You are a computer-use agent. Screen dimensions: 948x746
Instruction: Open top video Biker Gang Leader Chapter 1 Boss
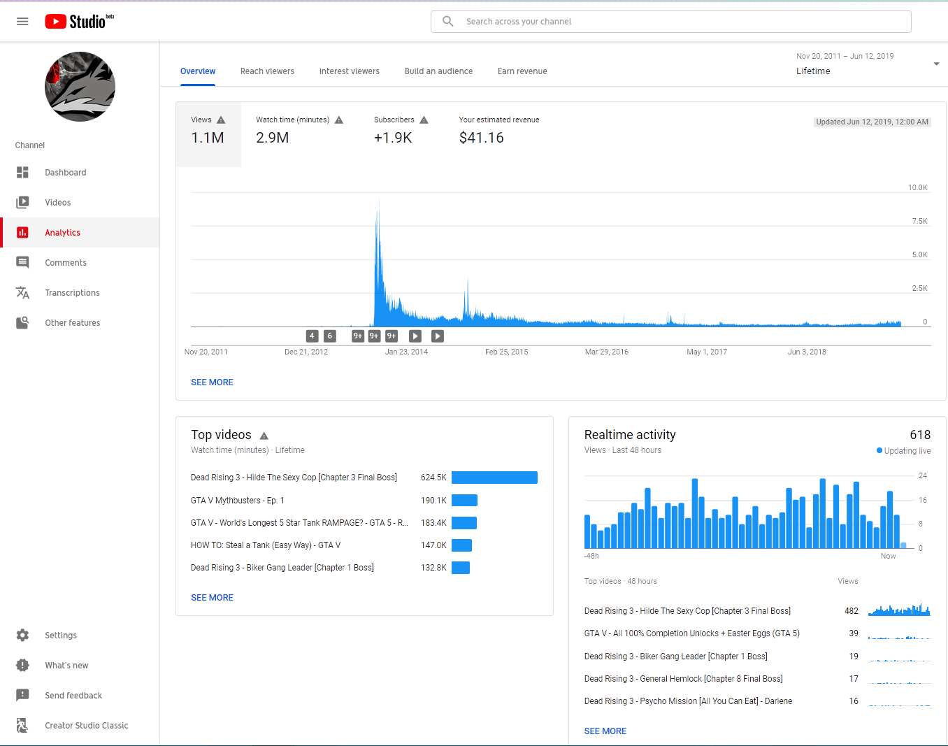(282, 568)
